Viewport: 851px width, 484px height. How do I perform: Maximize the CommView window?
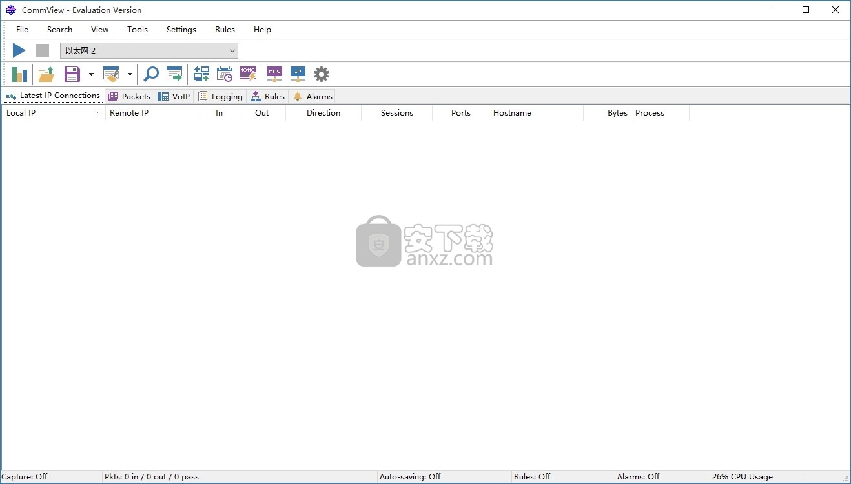pyautogui.click(x=806, y=10)
